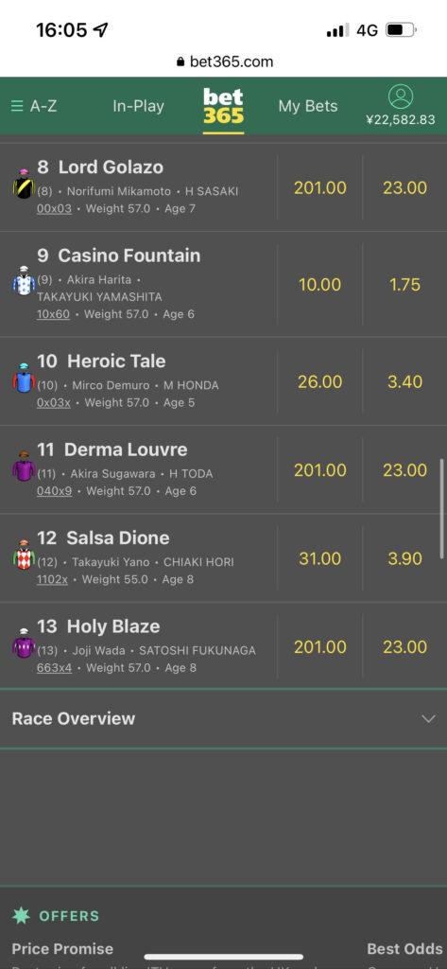Tap Heroic Tale jockey silk icon
The image size is (447, 969).
pos(24,379)
